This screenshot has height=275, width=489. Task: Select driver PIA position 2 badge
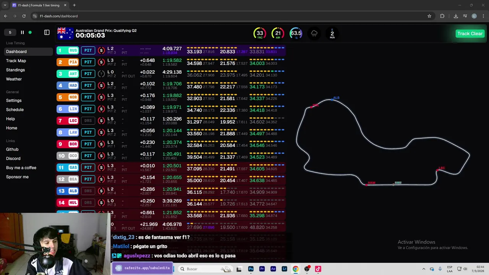point(68,62)
